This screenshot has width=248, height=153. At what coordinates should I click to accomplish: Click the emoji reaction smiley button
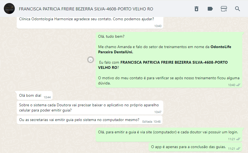91,60
